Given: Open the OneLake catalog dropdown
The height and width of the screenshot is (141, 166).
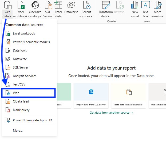Looking at the screenshot, I should [x=35, y=14].
